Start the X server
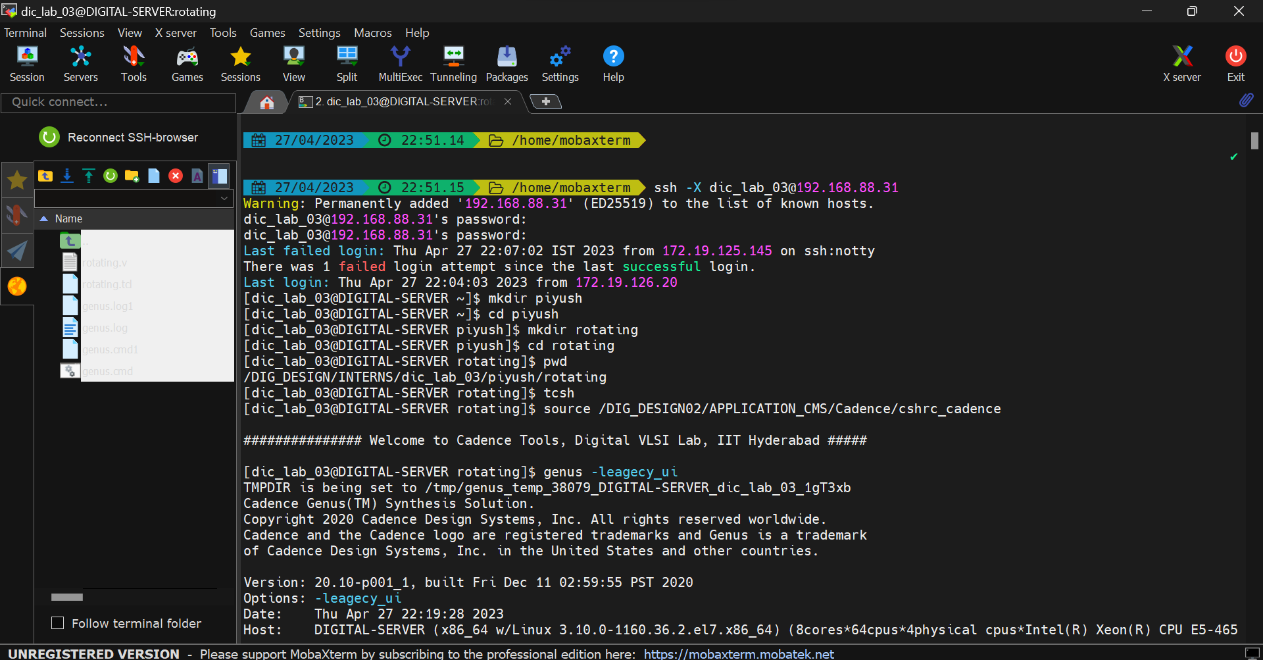1263x660 pixels. tap(1182, 63)
